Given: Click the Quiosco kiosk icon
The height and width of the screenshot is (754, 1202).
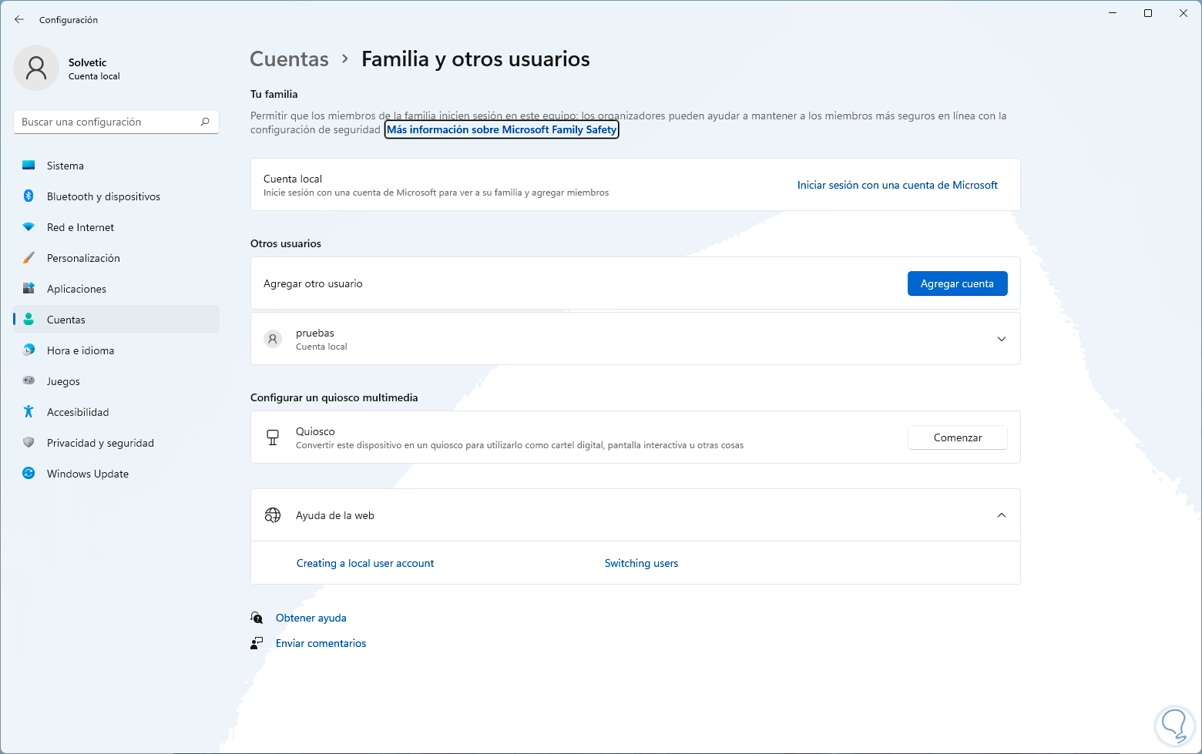Looking at the screenshot, I should point(273,437).
